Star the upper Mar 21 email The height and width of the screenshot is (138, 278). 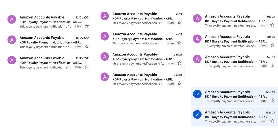272,101
